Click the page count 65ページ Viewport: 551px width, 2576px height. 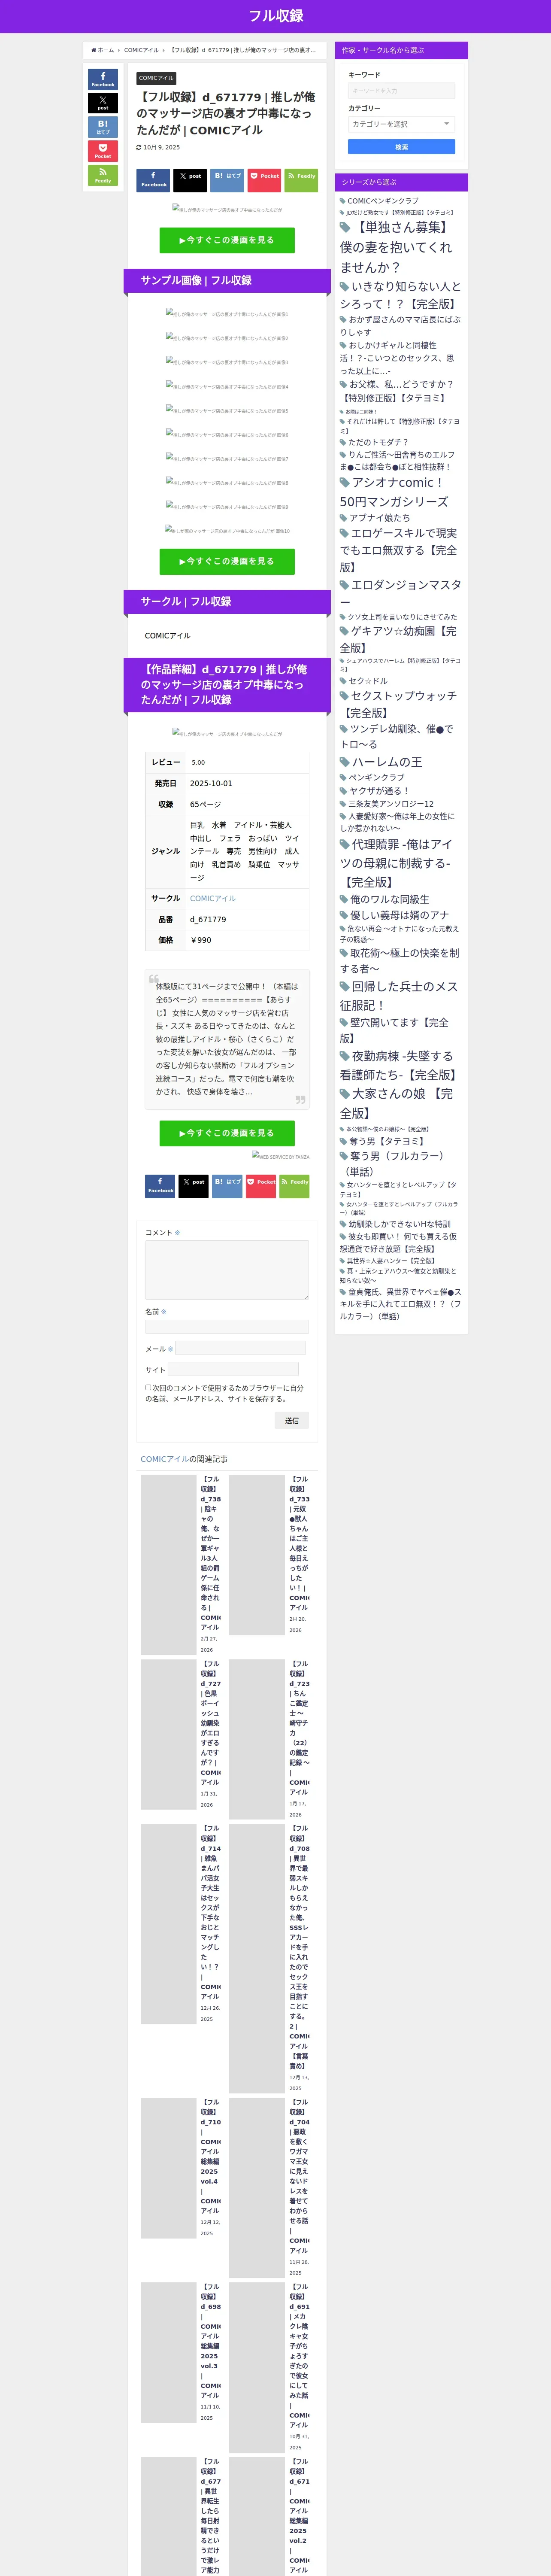click(206, 805)
